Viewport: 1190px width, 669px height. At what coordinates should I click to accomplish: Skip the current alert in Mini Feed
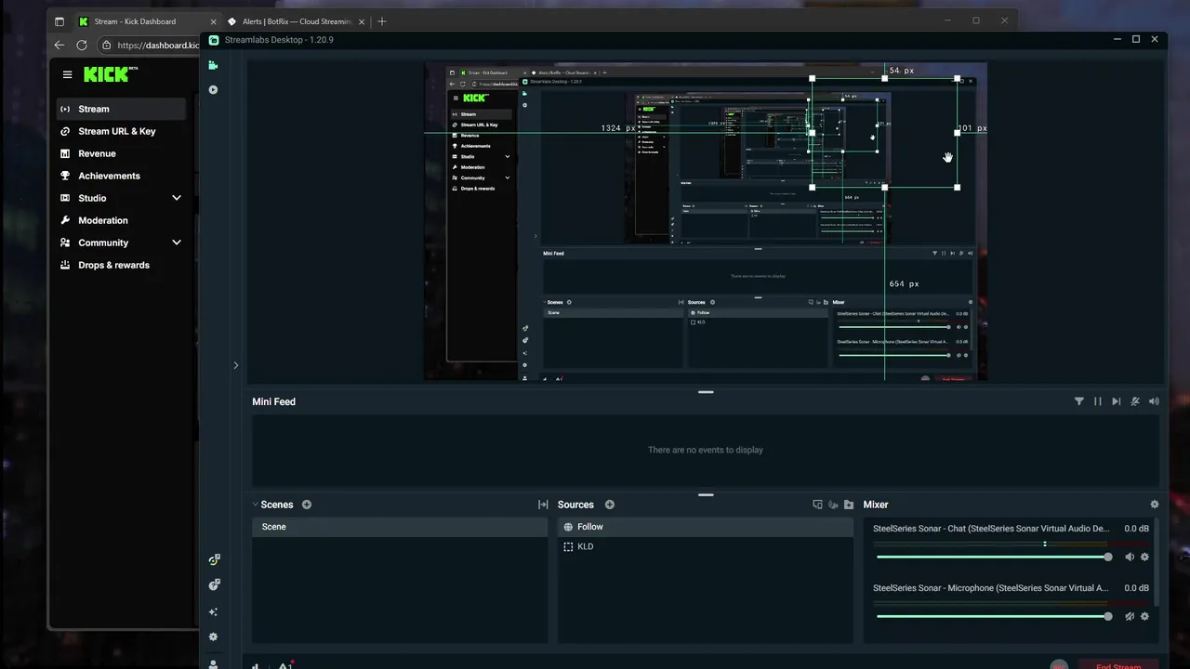click(1117, 401)
